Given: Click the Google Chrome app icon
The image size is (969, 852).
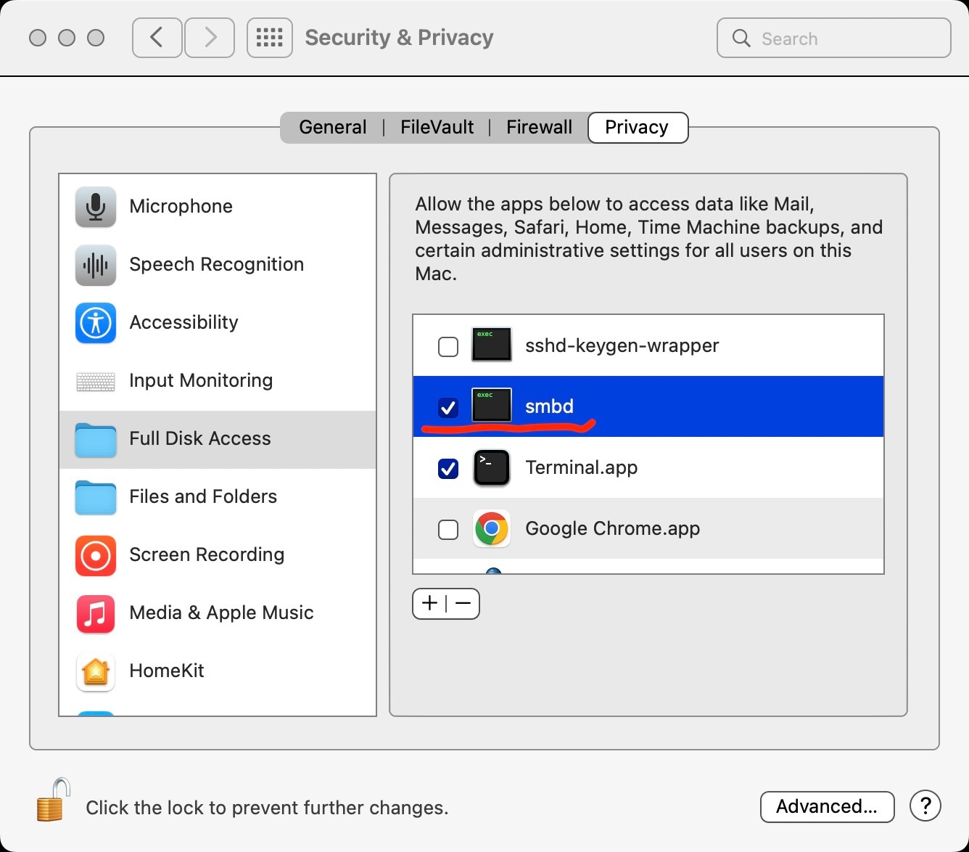Looking at the screenshot, I should (x=492, y=529).
